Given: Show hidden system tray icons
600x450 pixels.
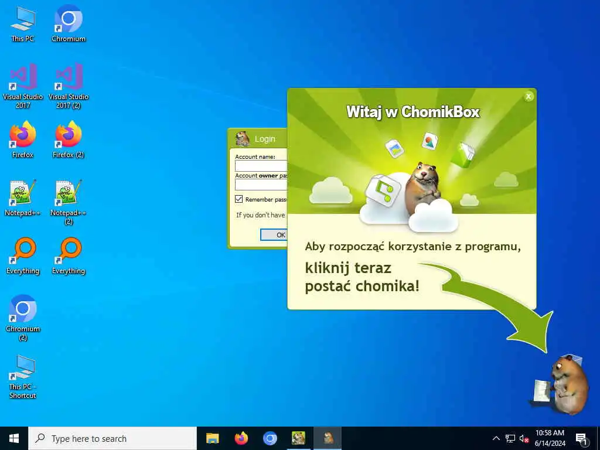Looking at the screenshot, I should click(496, 438).
